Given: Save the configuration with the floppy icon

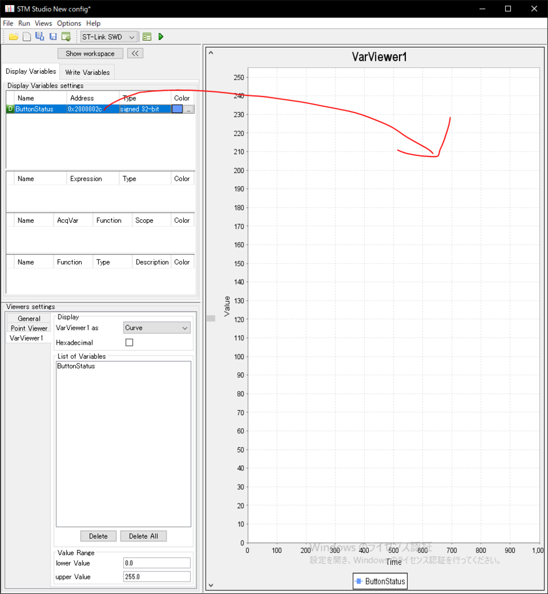Looking at the screenshot, I should tap(53, 37).
